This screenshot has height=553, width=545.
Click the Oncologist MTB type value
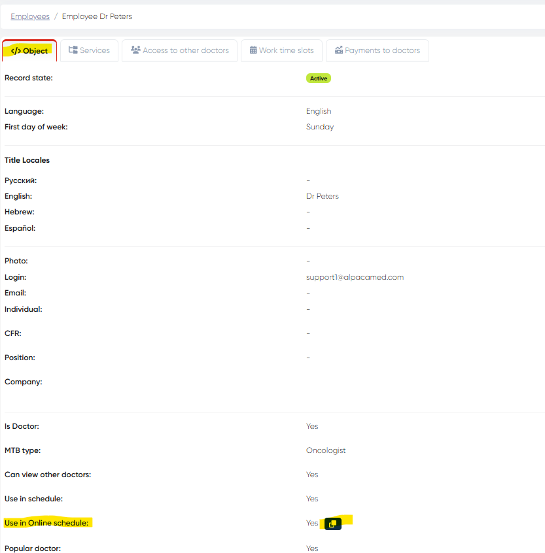pyautogui.click(x=325, y=450)
